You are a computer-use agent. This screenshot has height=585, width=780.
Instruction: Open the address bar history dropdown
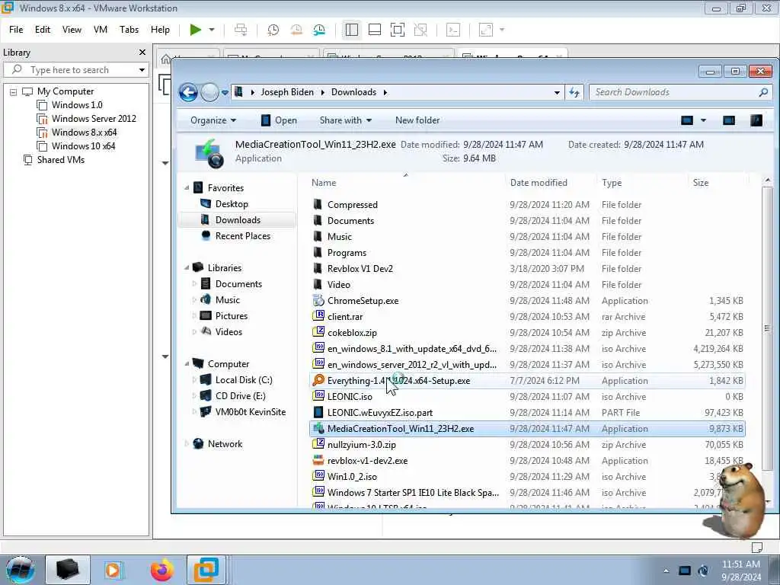click(x=557, y=92)
